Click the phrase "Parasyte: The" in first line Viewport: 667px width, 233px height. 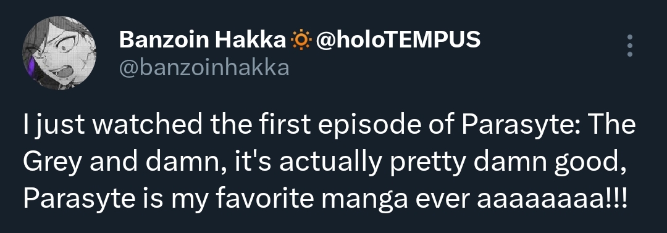(x=549, y=126)
